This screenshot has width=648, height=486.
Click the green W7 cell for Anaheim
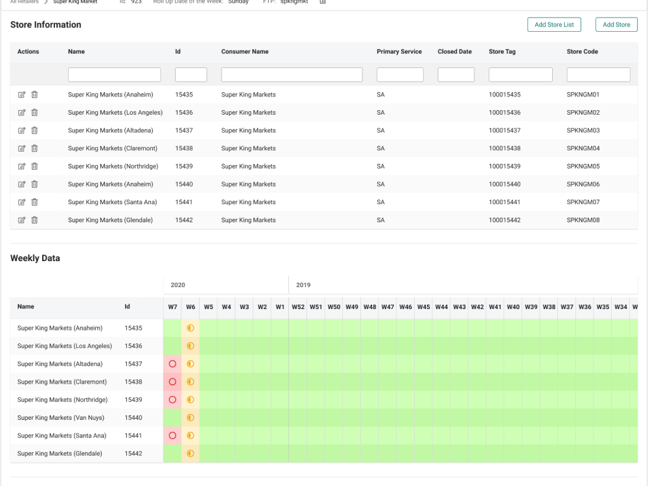point(172,328)
